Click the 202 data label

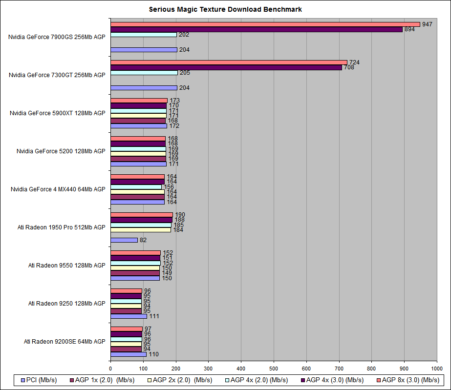pos(184,35)
